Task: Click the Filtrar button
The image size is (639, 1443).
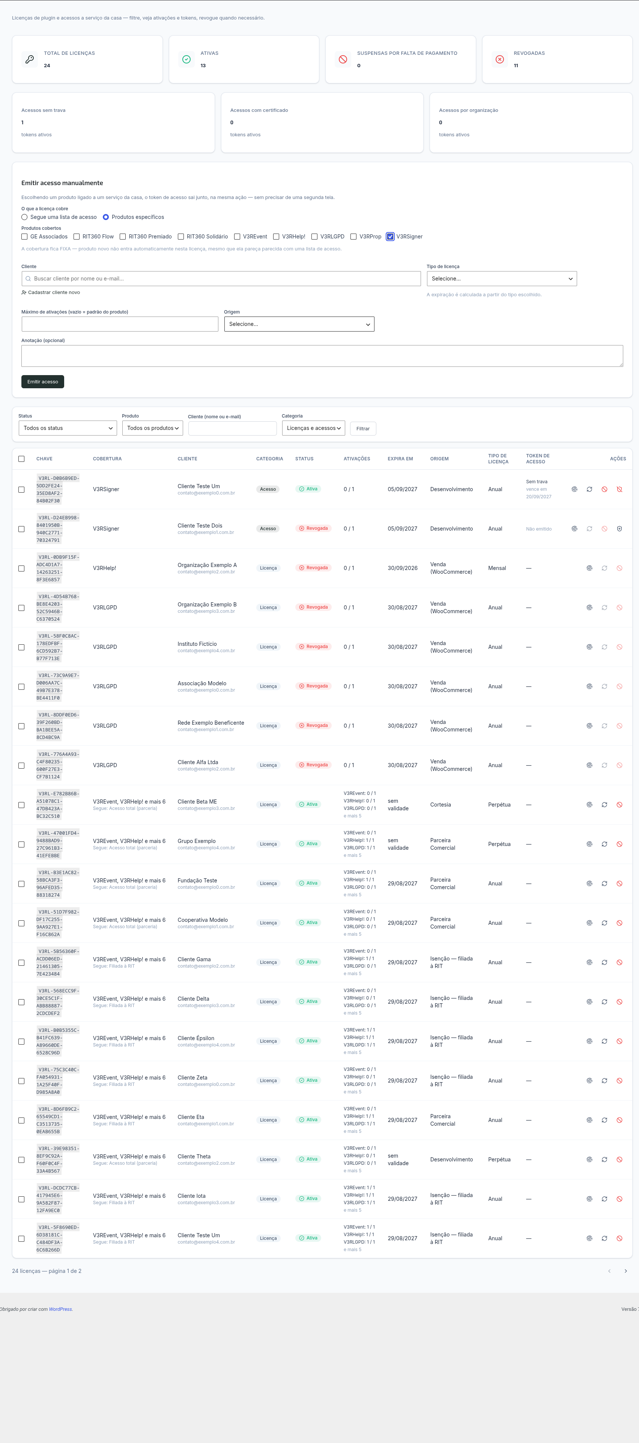Action: (363, 429)
